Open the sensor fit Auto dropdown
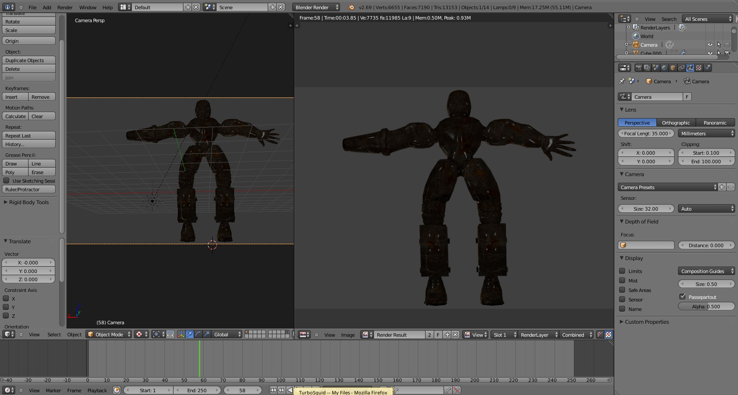Viewport: 738px width, 395px height. click(706, 209)
